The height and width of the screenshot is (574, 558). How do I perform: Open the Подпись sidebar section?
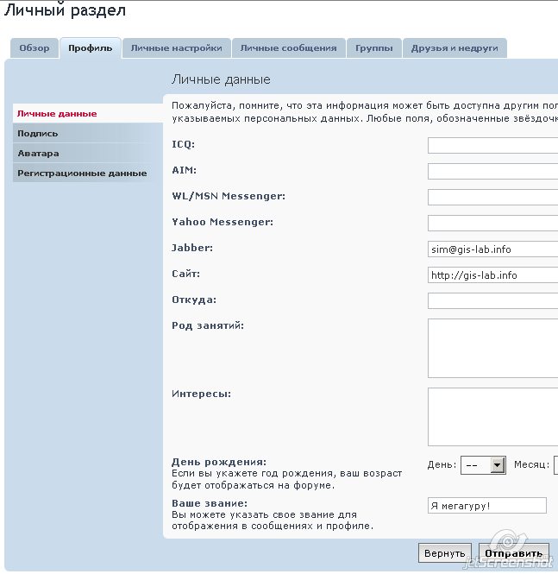(x=88, y=133)
